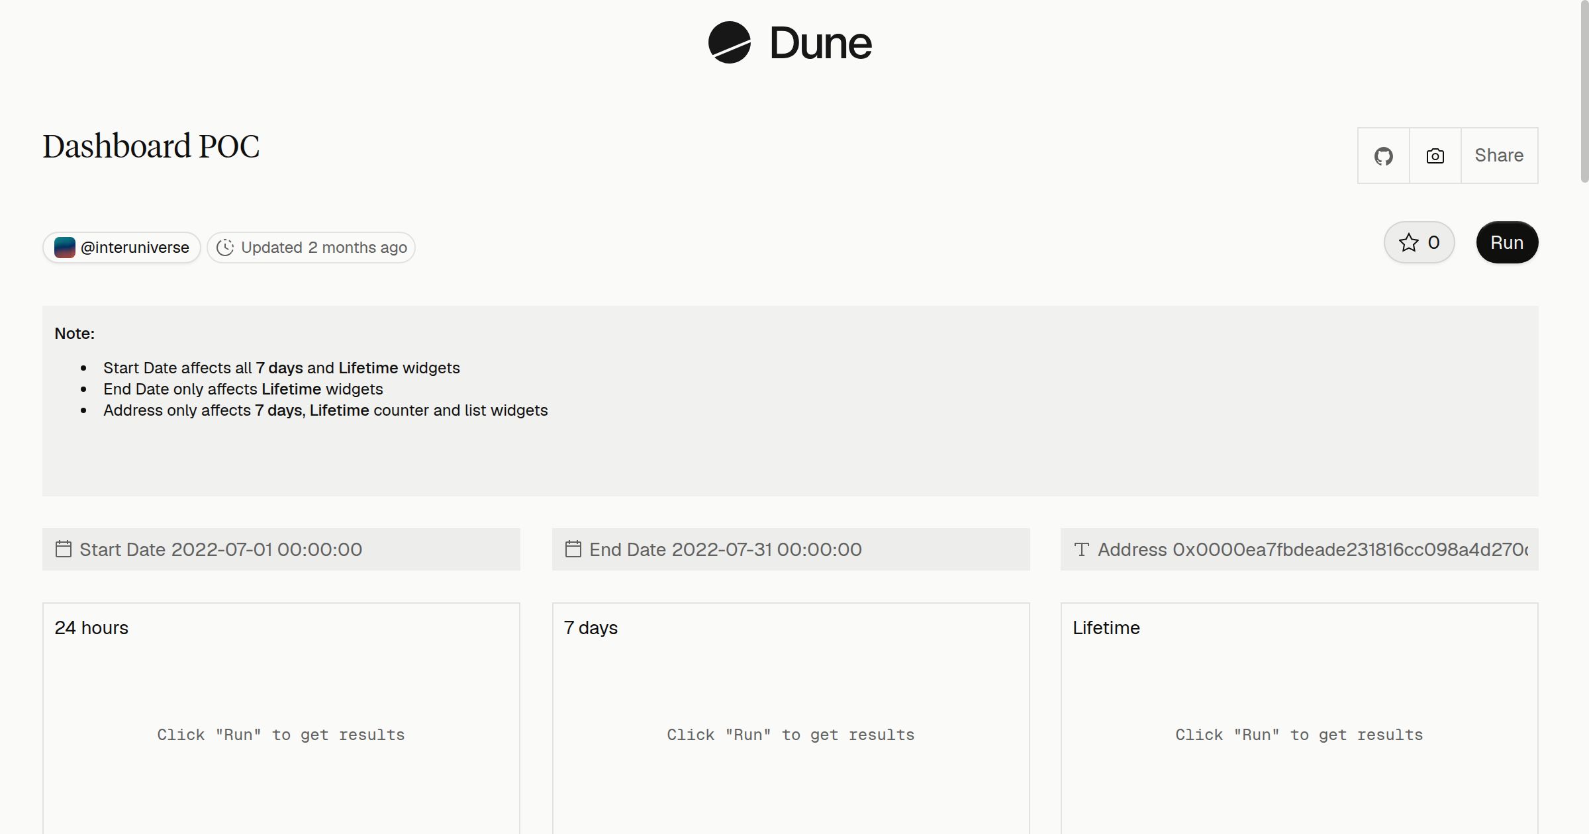This screenshot has height=834, width=1589.
Task: Open the Start Date field
Action: coord(281,549)
